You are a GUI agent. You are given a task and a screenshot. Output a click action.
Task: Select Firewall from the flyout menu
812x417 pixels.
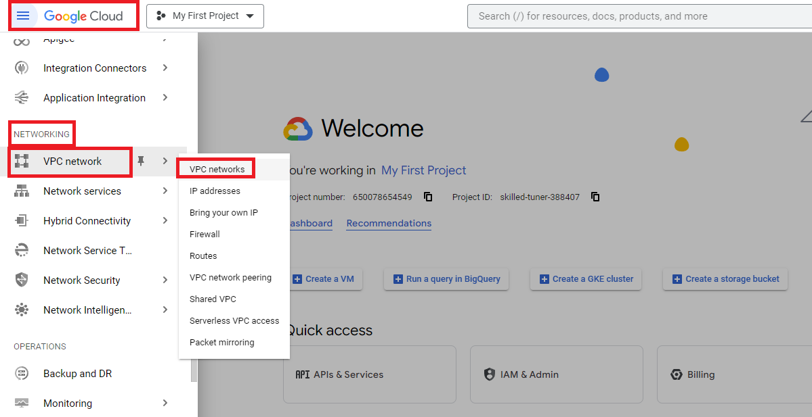205,234
